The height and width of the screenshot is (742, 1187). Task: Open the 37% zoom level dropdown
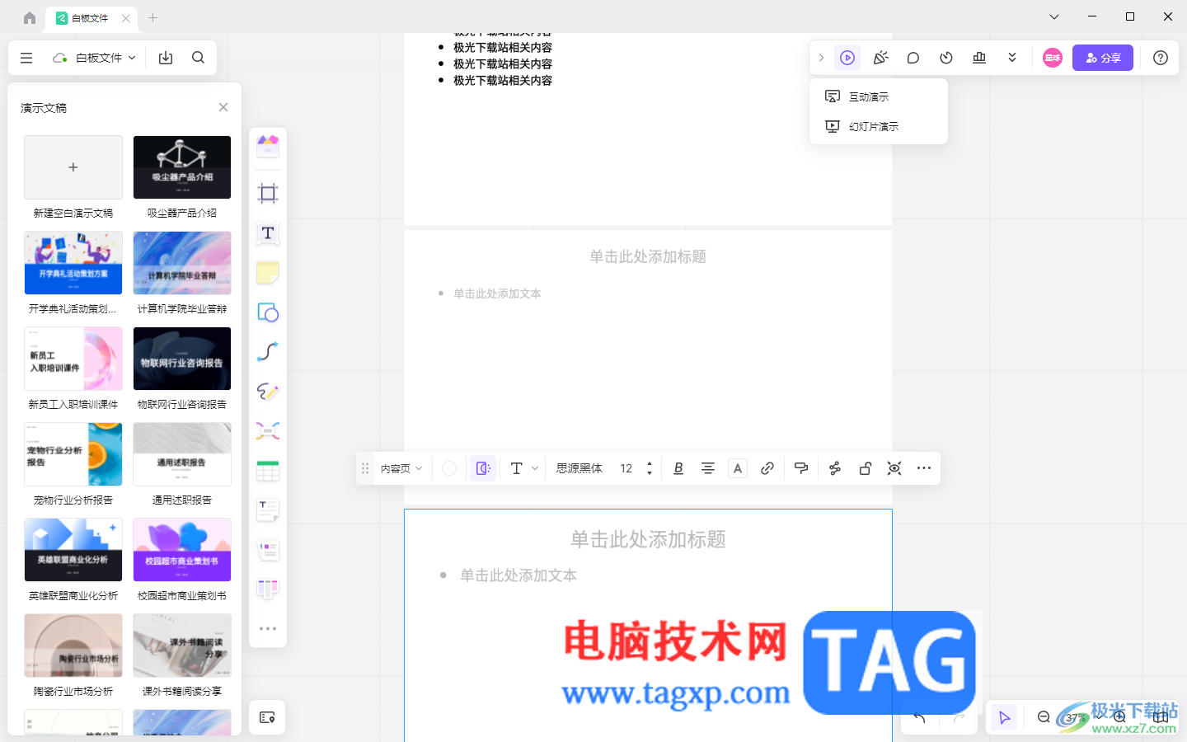coord(1081,717)
